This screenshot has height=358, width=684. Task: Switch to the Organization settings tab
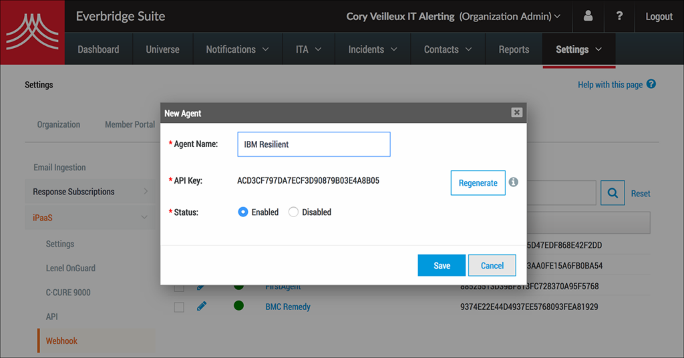(x=59, y=125)
